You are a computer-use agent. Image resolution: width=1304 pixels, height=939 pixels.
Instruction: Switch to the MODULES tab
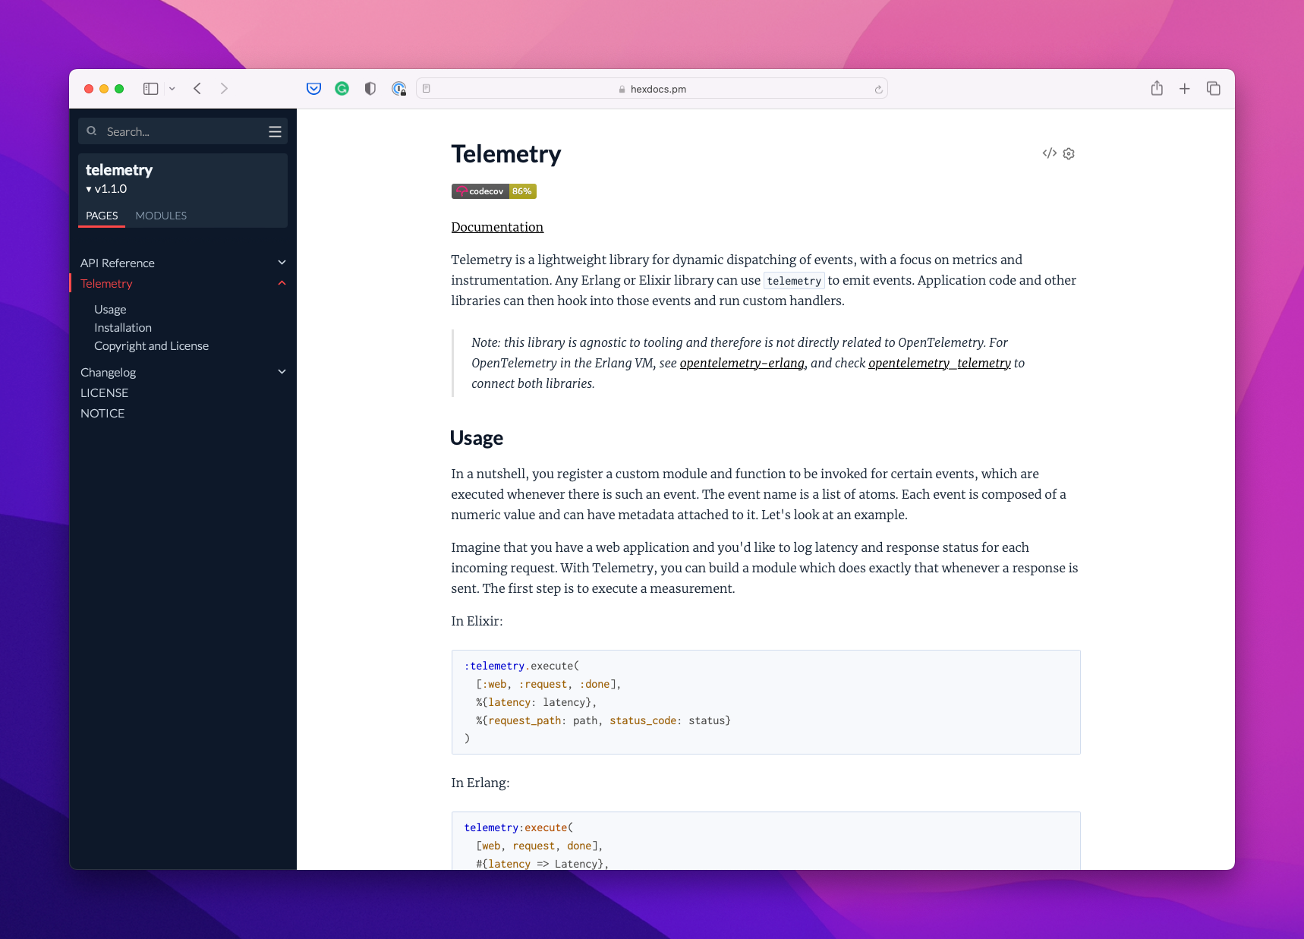(161, 216)
